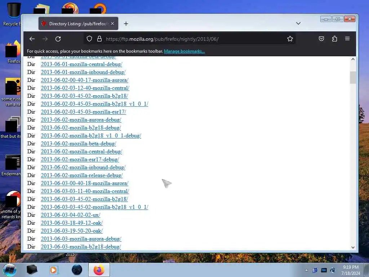Open 2013-06-02-mozilla-aurora-debug directory
The height and width of the screenshot is (277, 369).
point(81,120)
